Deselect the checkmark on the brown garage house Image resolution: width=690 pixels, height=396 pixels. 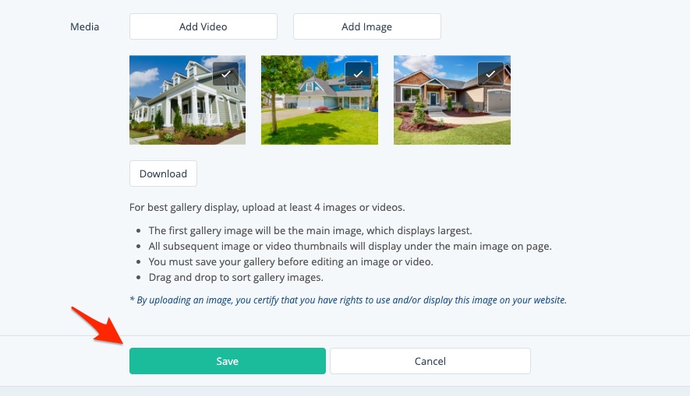tap(490, 74)
